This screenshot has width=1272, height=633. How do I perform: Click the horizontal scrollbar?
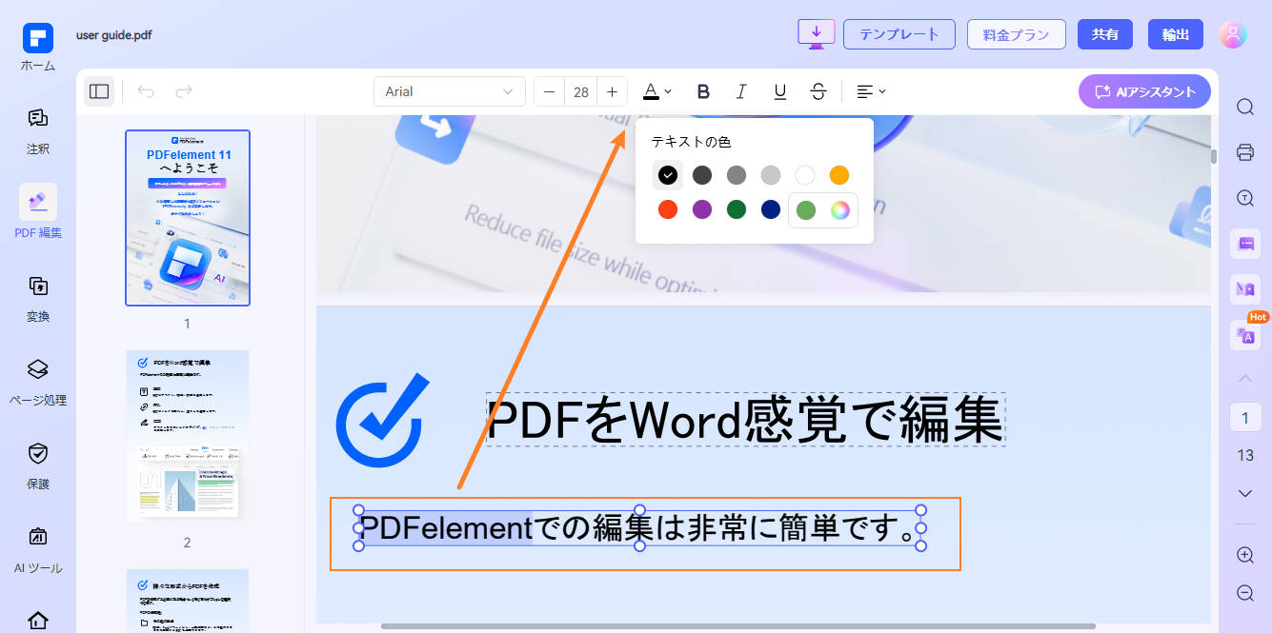pos(737,626)
